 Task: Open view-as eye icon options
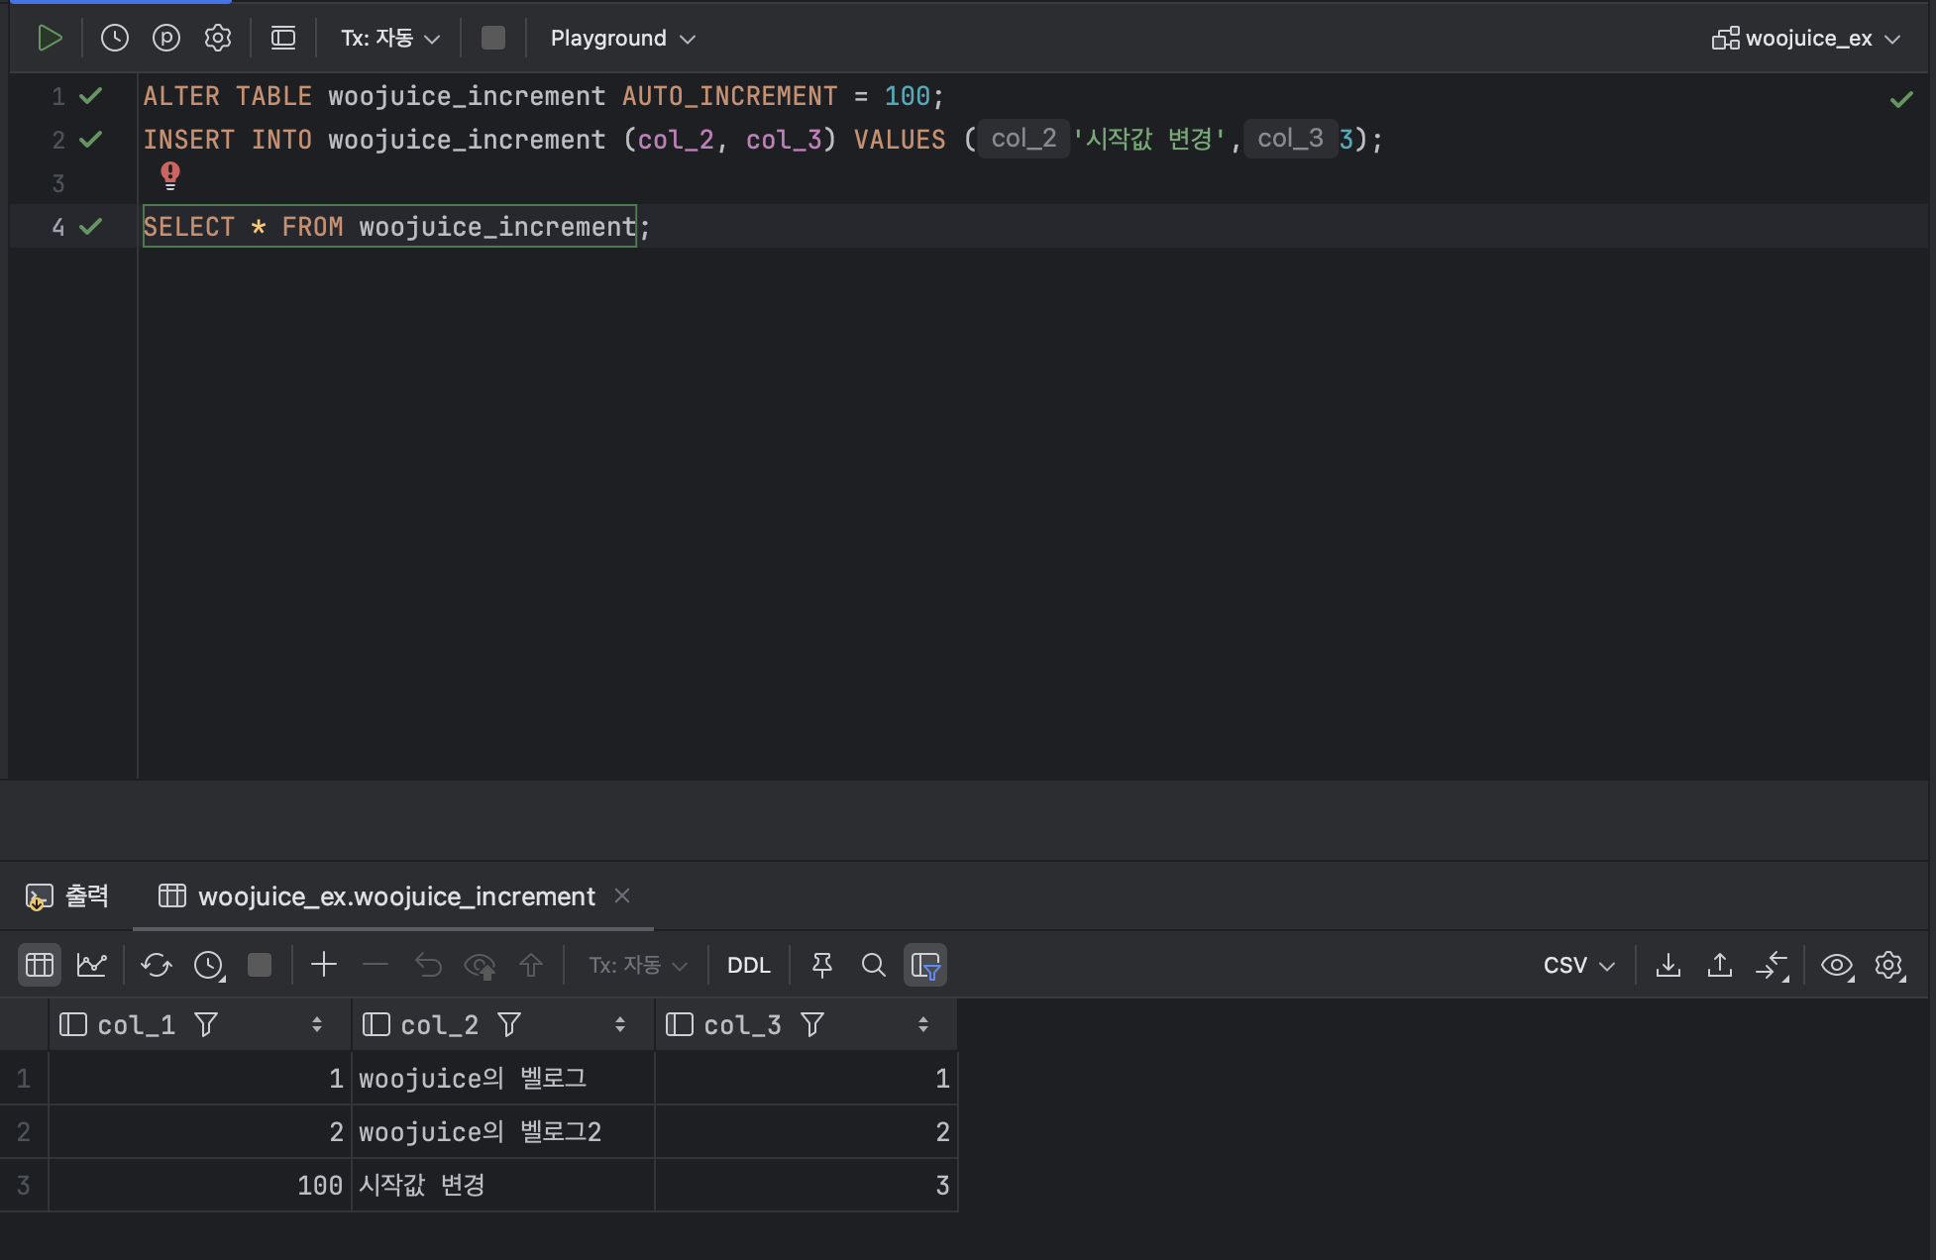point(1838,965)
